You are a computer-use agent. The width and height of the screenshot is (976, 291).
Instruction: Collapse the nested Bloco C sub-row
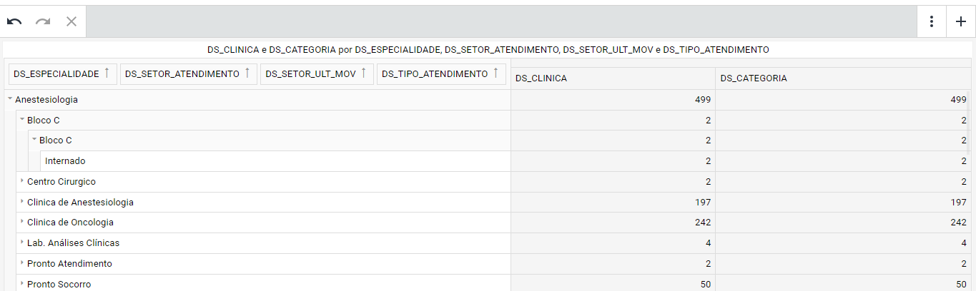tap(34, 141)
